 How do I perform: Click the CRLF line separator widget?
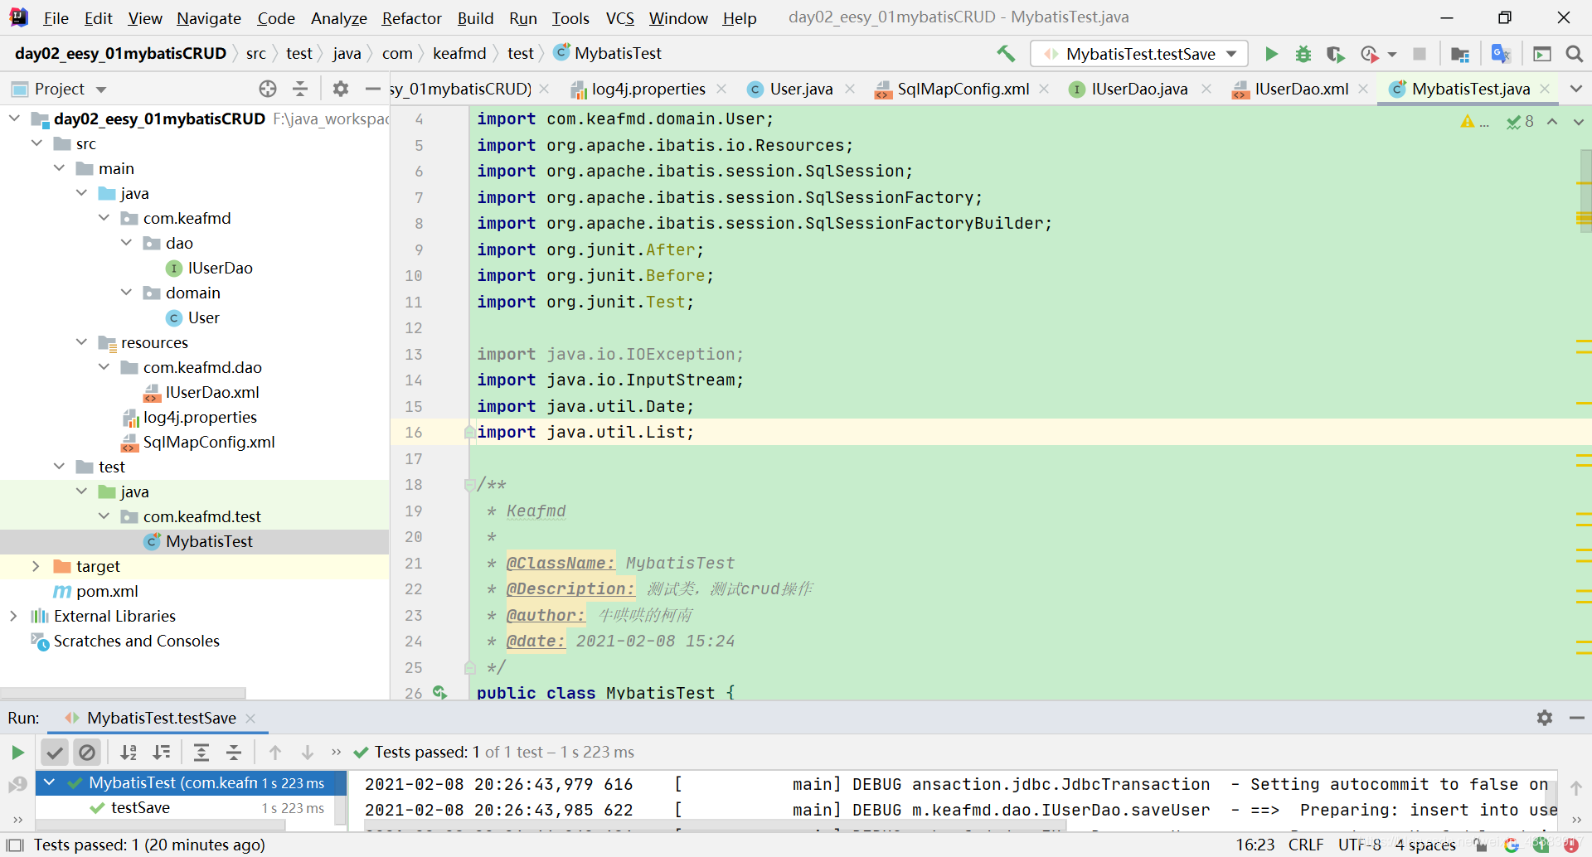1306,845
